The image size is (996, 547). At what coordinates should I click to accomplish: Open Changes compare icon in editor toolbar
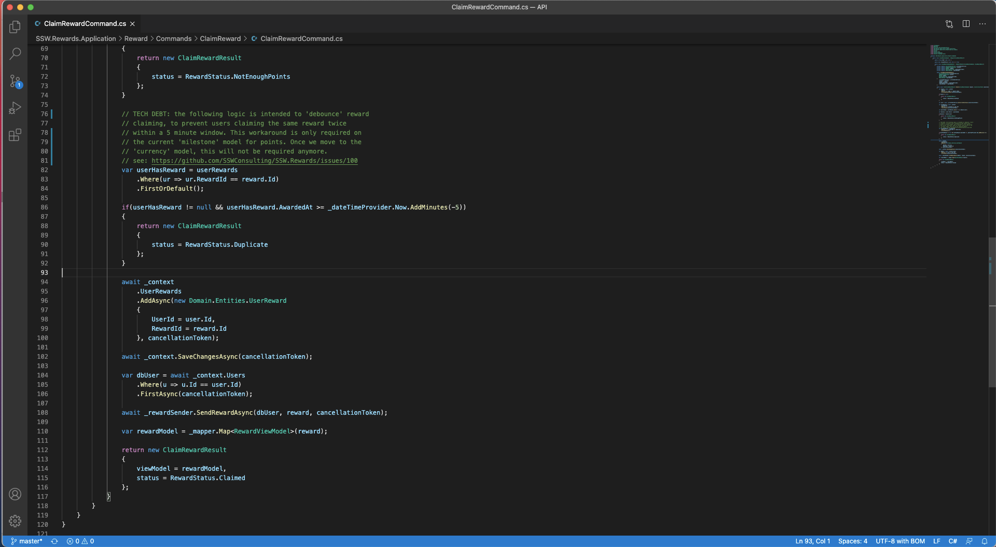[x=949, y=24]
